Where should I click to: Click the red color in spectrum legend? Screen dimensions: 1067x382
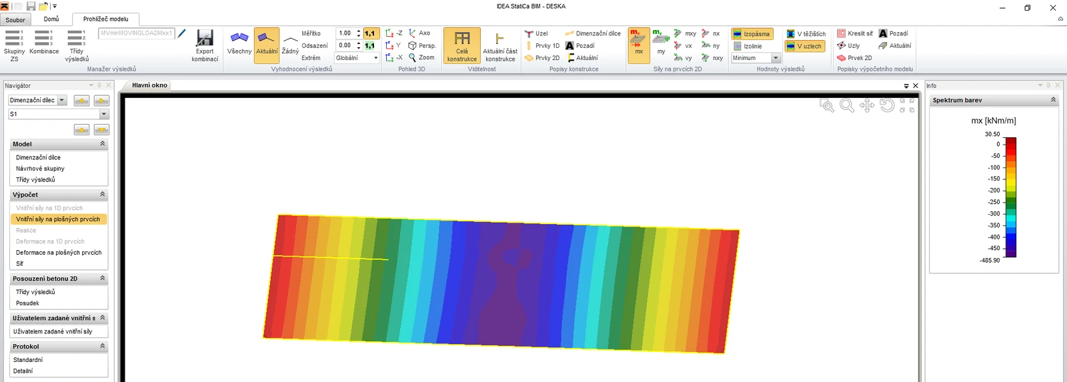[1011, 144]
